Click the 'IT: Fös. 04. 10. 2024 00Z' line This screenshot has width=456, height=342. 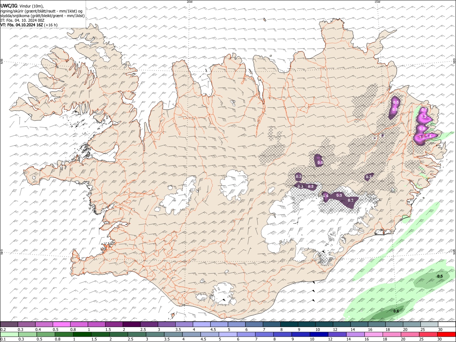tap(22, 20)
